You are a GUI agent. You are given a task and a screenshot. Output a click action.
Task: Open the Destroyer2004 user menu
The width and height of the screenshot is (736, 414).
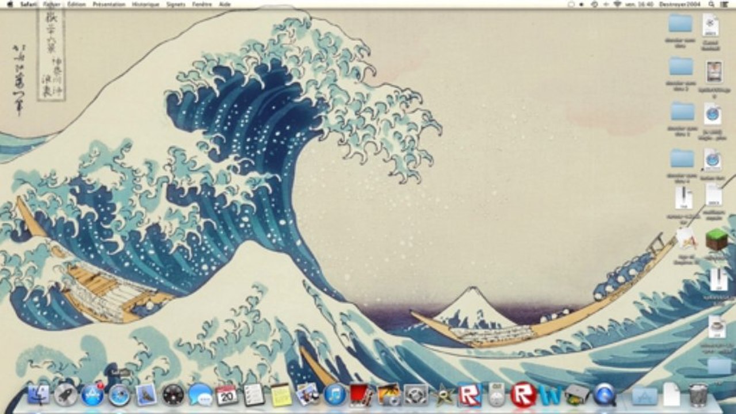point(680,4)
